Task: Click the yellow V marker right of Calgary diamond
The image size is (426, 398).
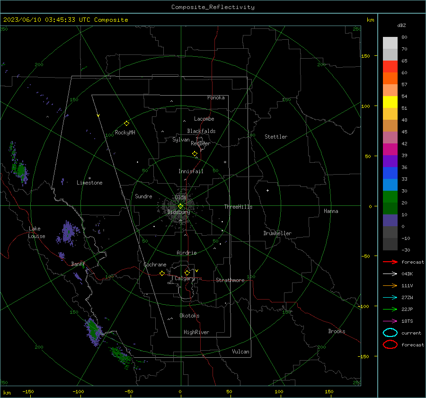Action: (x=197, y=271)
